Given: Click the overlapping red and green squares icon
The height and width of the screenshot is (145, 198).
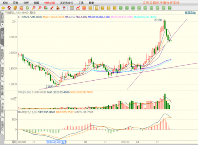Looking at the screenshot, I should click(x=46, y=8).
